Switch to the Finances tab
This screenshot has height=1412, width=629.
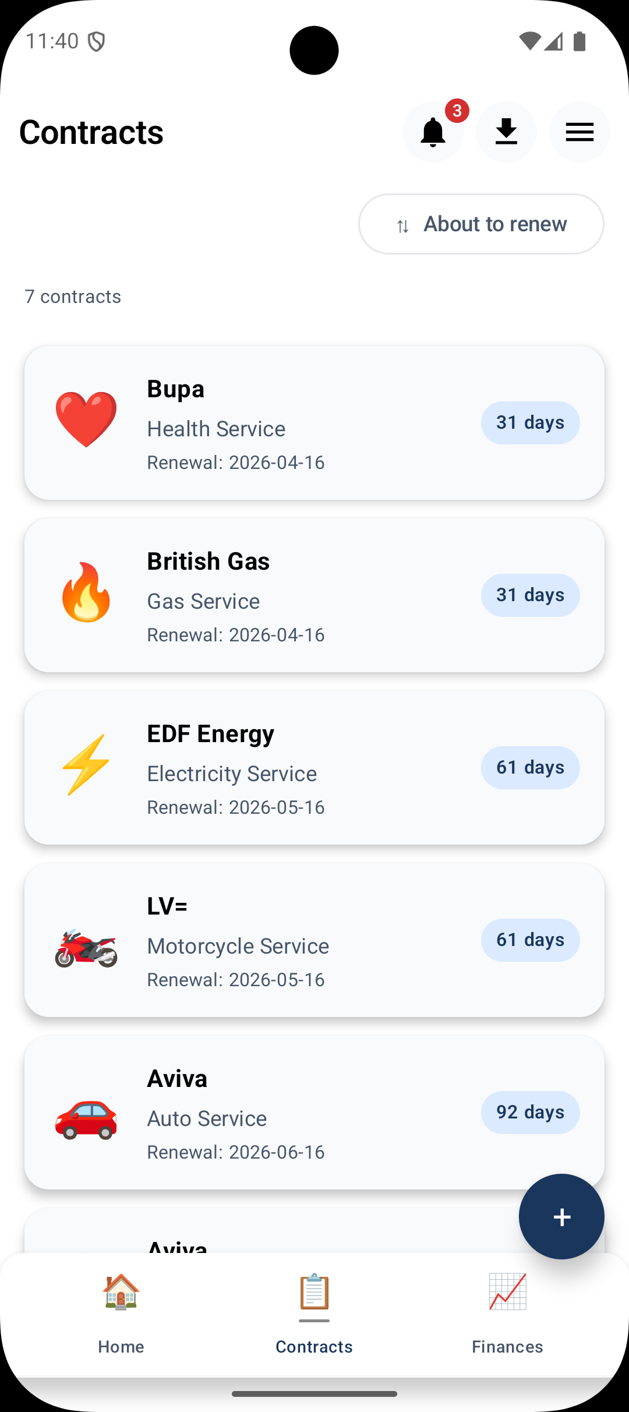(x=507, y=1314)
